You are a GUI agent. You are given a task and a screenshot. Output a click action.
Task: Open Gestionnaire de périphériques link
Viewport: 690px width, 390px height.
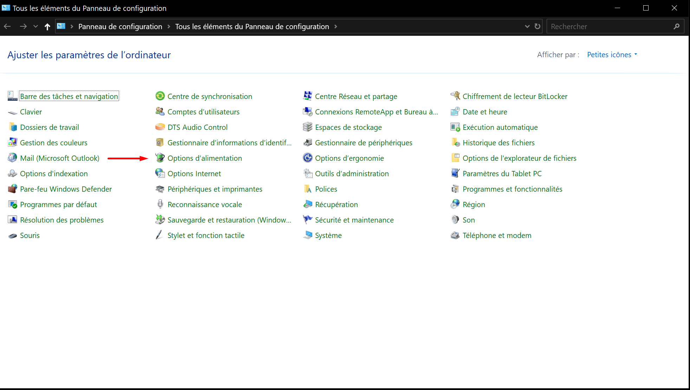(x=364, y=143)
